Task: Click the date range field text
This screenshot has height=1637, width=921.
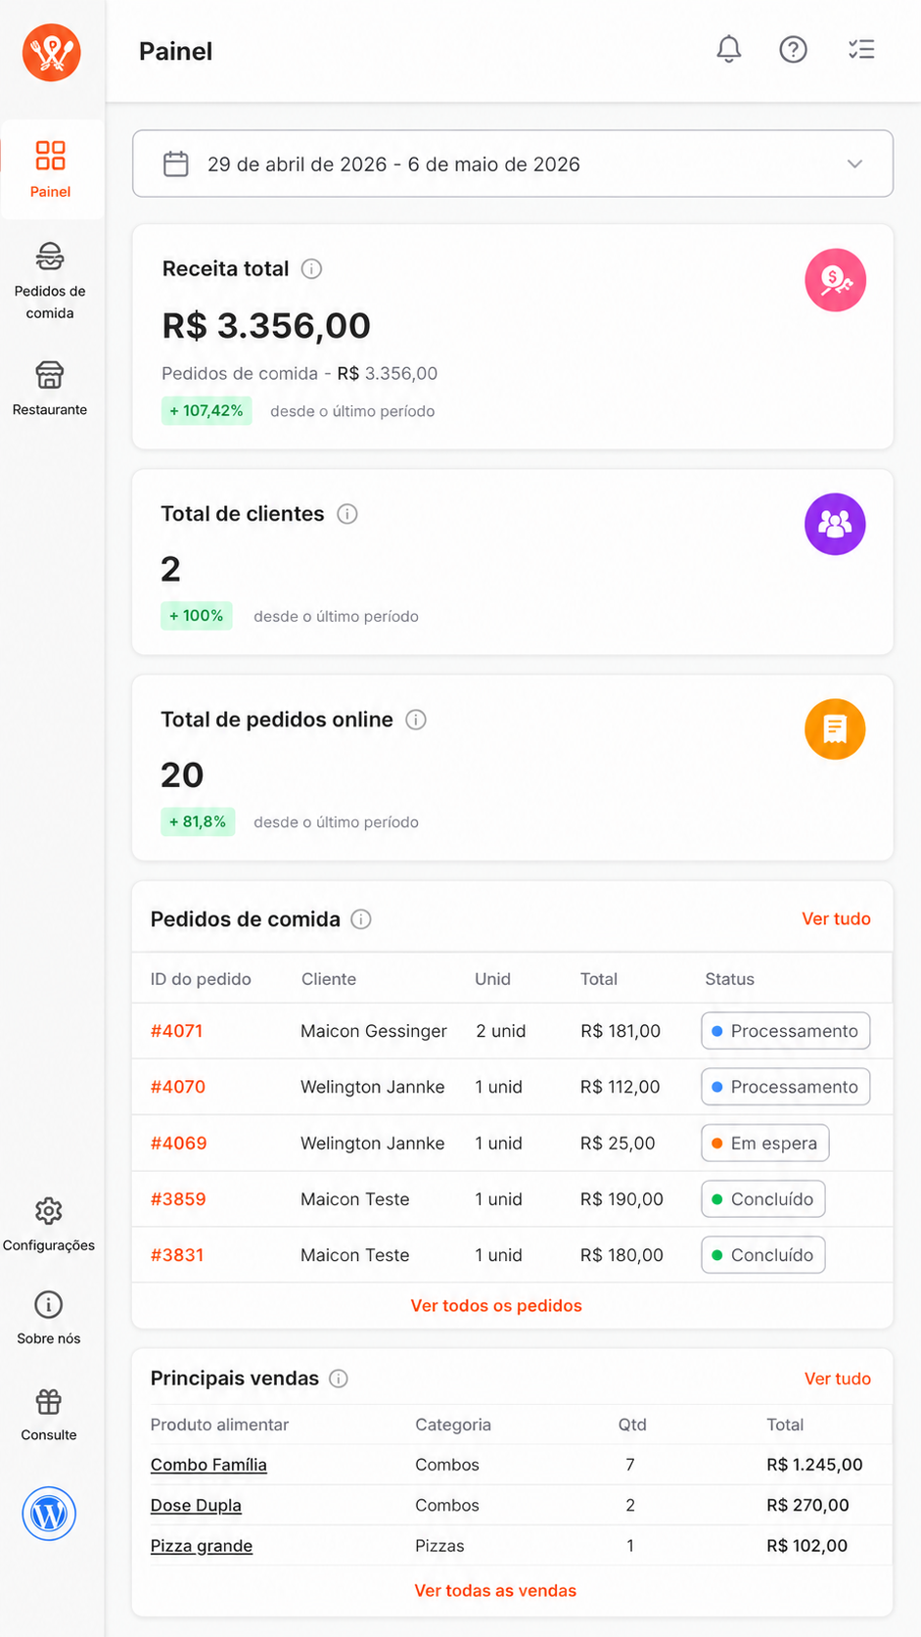Action: [393, 164]
